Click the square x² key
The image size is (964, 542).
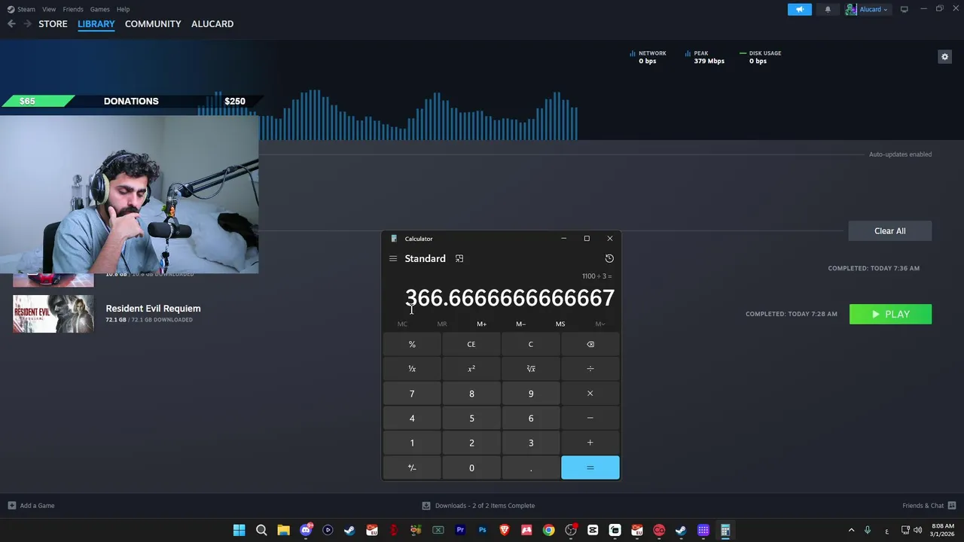click(471, 369)
